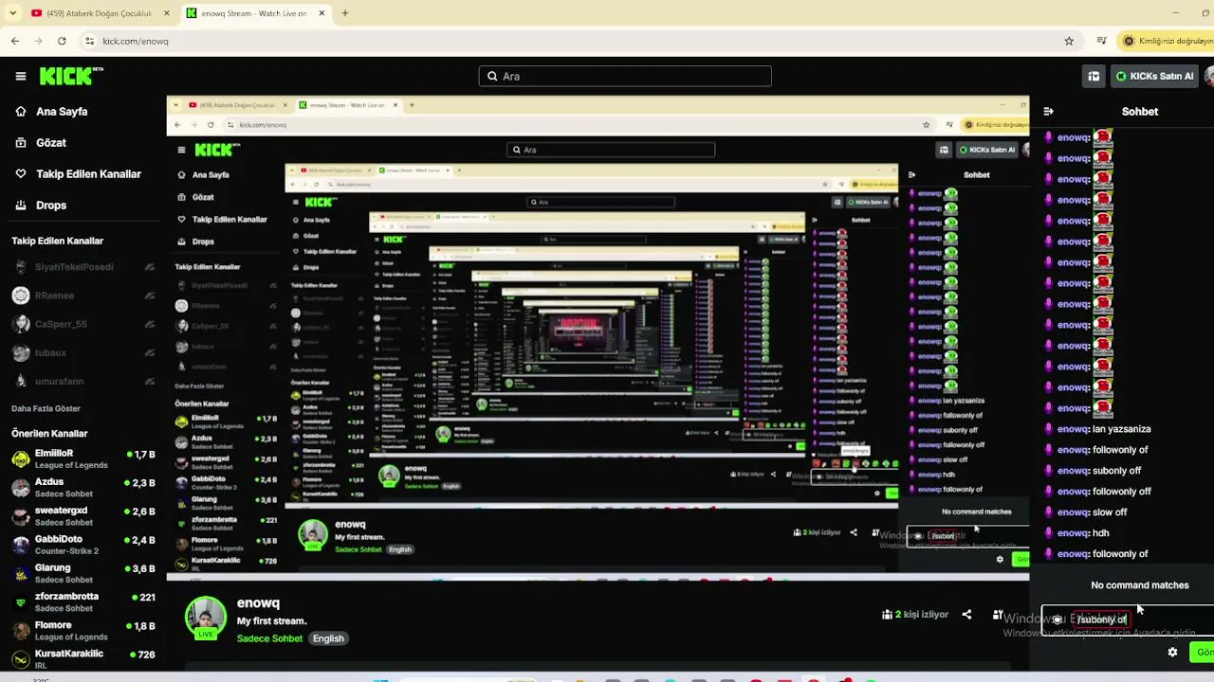
Task: Open the Sadece Sohbet category link
Action: pyautogui.click(x=269, y=638)
